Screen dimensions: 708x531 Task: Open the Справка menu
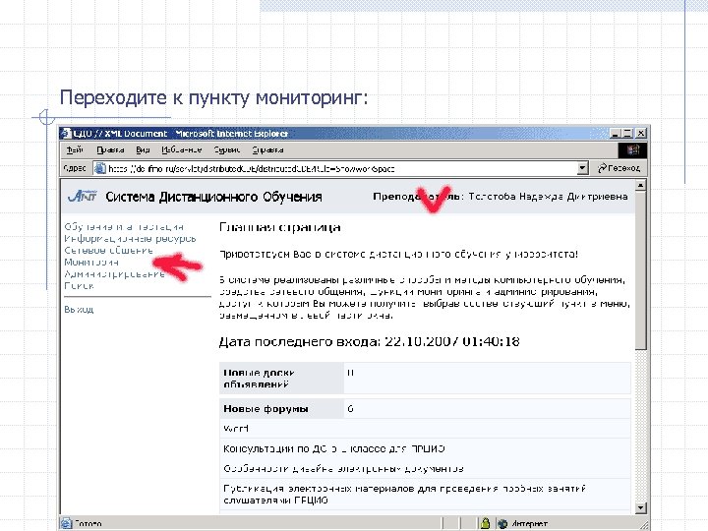pyautogui.click(x=267, y=149)
